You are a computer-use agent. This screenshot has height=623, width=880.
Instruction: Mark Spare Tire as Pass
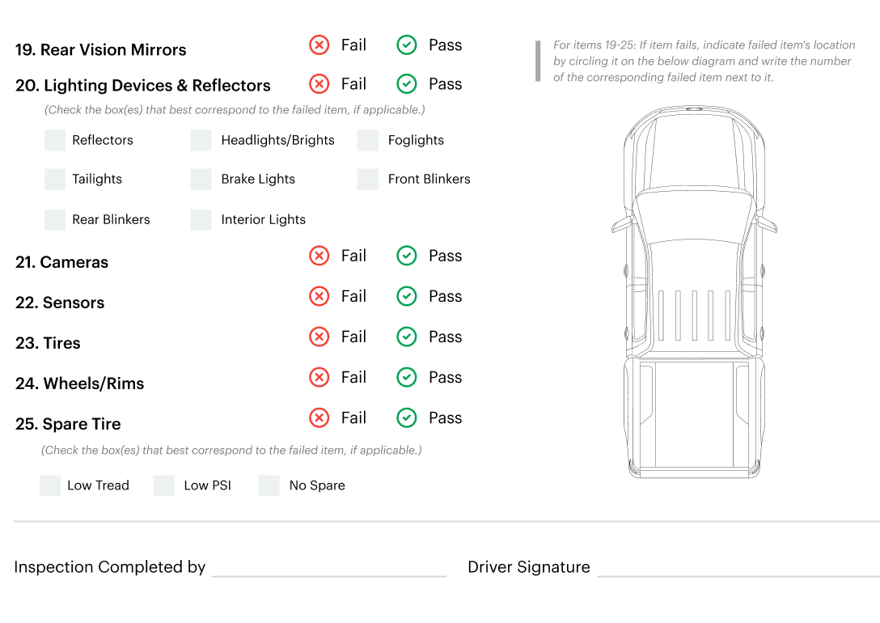[x=406, y=417]
